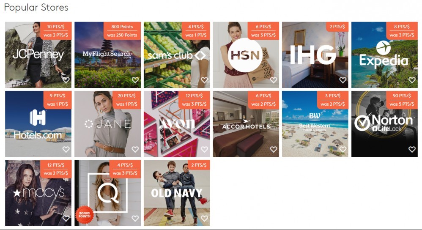The width and height of the screenshot is (422, 230).
Task: Click the Popular Stores heading
Action: (36, 8)
